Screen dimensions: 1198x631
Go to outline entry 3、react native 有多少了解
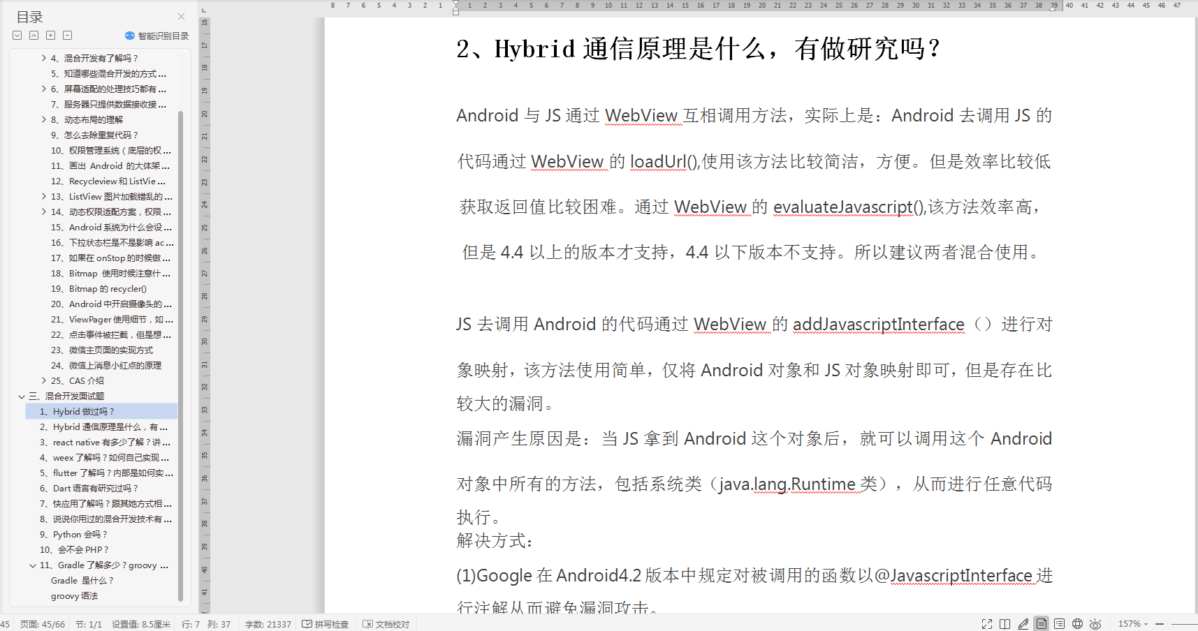coord(105,443)
